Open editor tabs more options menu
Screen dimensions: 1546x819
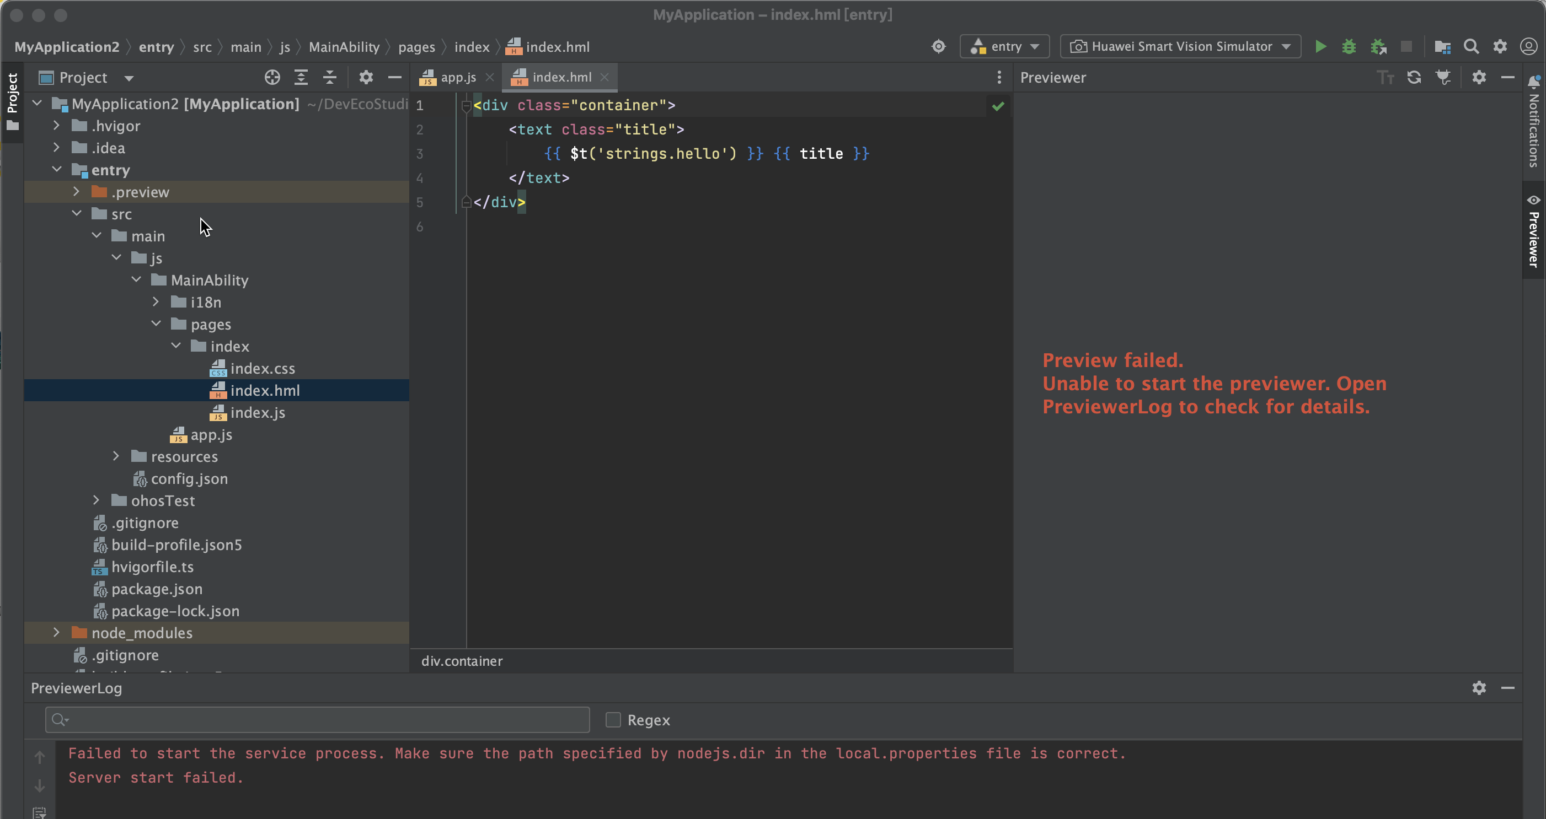point(999,77)
